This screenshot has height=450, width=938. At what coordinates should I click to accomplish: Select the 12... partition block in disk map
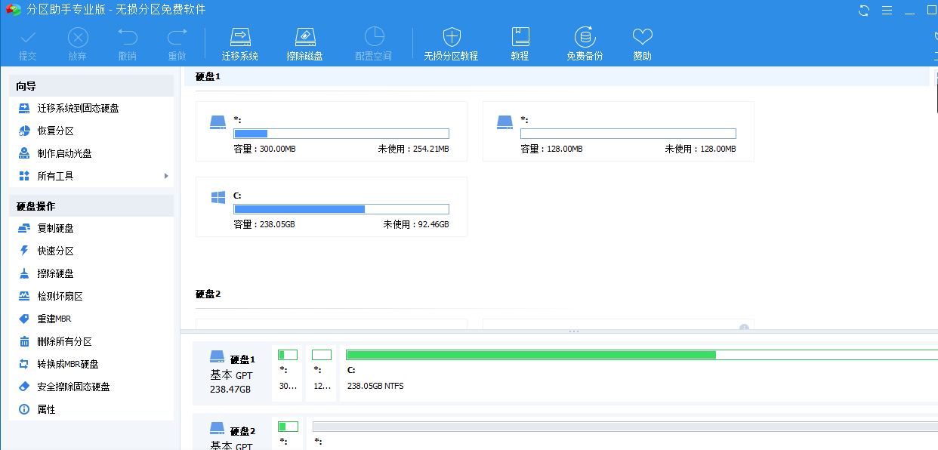(322, 373)
